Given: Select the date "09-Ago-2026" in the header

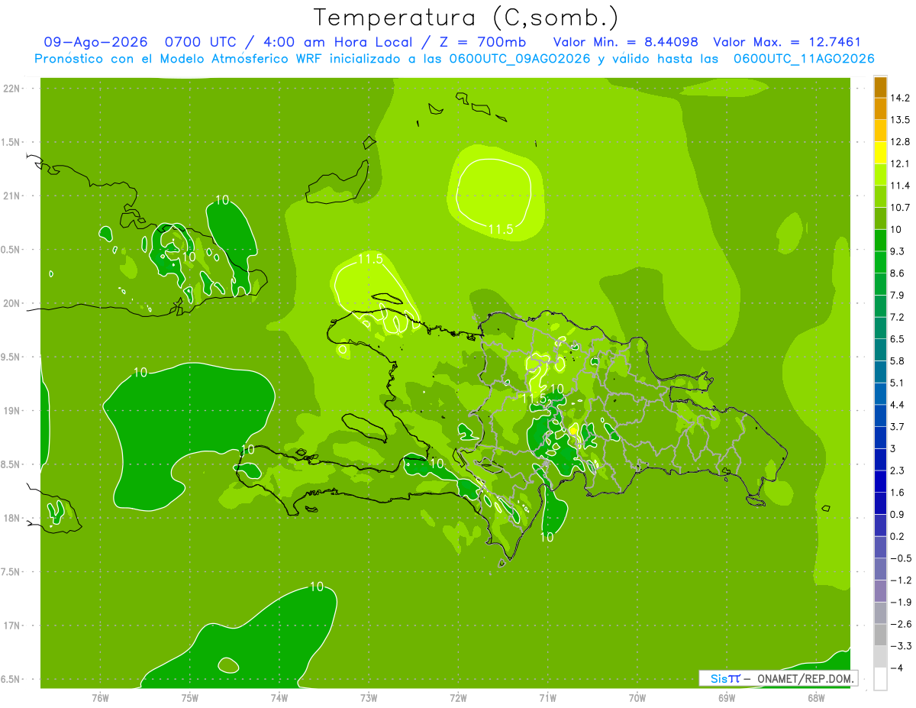Looking at the screenshot, I should point(95,42).
